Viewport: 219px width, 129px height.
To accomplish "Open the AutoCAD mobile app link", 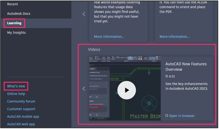I will (23, 117).
